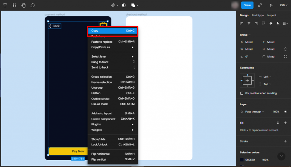Click the copy link icon
291x167 pixels.
(x=260, y=5)
